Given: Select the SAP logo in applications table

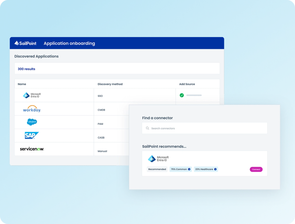Looking at the screenshot, I should (x=32, y=135).
